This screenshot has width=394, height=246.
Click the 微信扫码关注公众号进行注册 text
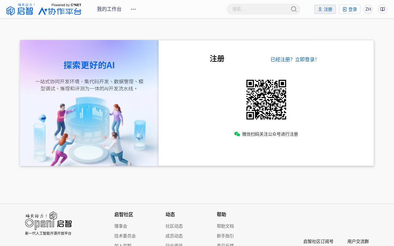click(x=270, y=134)
